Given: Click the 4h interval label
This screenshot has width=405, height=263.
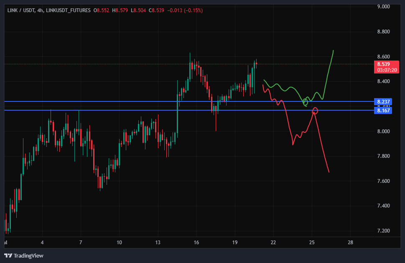Looking at the screenshot, I should [x=40, y=10].
